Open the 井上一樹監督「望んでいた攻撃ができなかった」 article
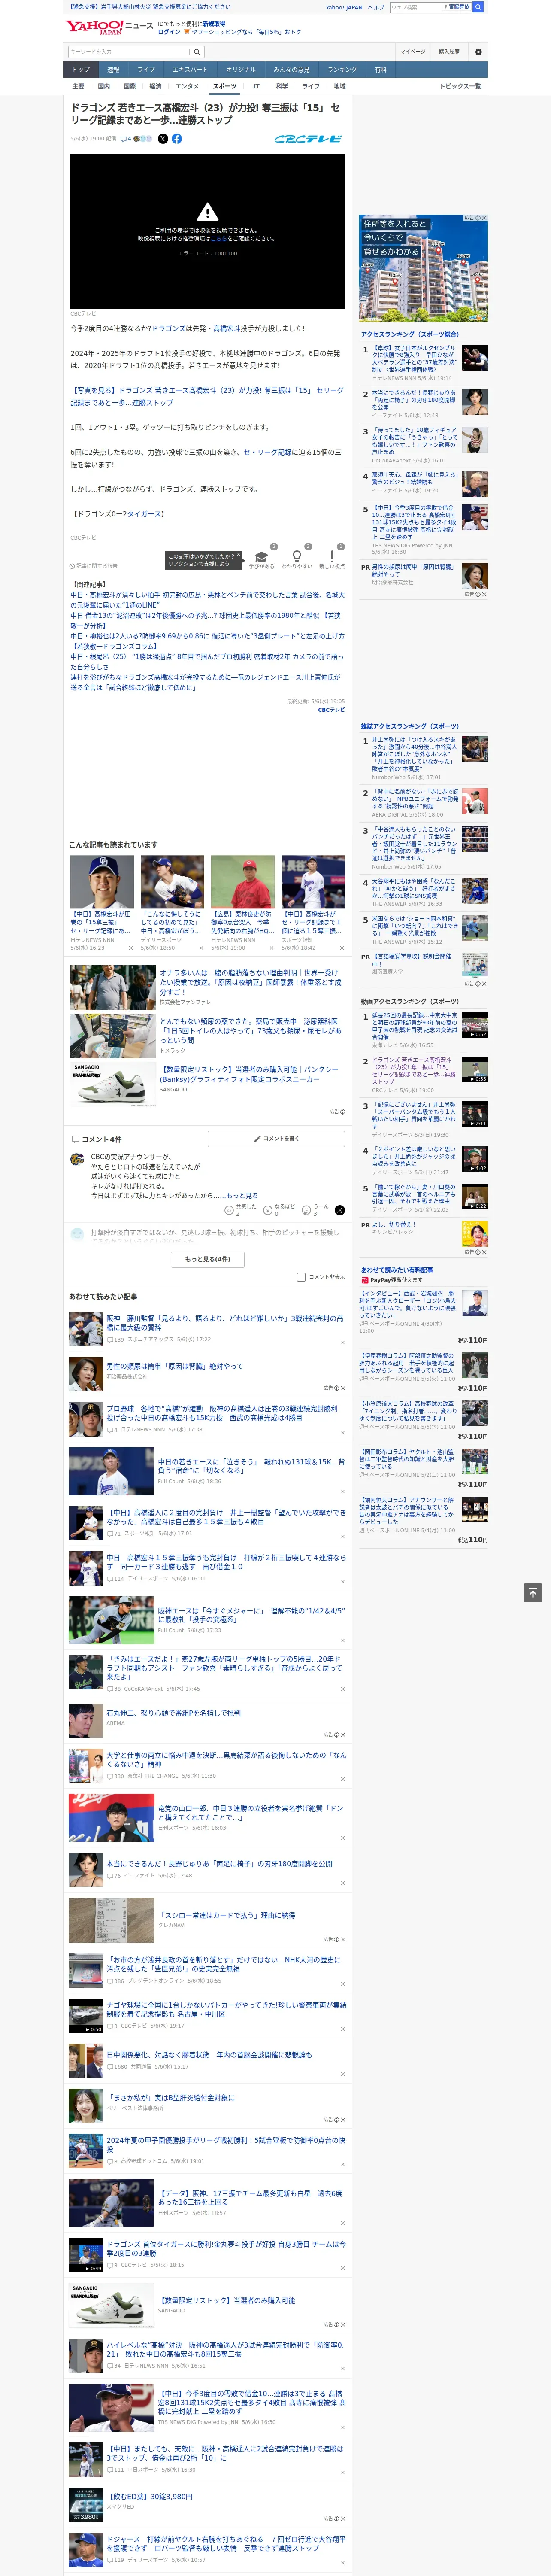Image resolution: width=551 pixels, height=2576 pixels. tap(226, 1517)
